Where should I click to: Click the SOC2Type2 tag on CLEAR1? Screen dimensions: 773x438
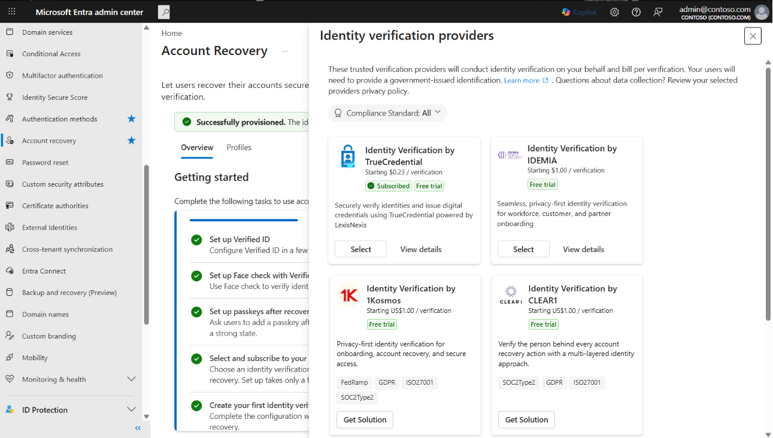tap(519, 383)
